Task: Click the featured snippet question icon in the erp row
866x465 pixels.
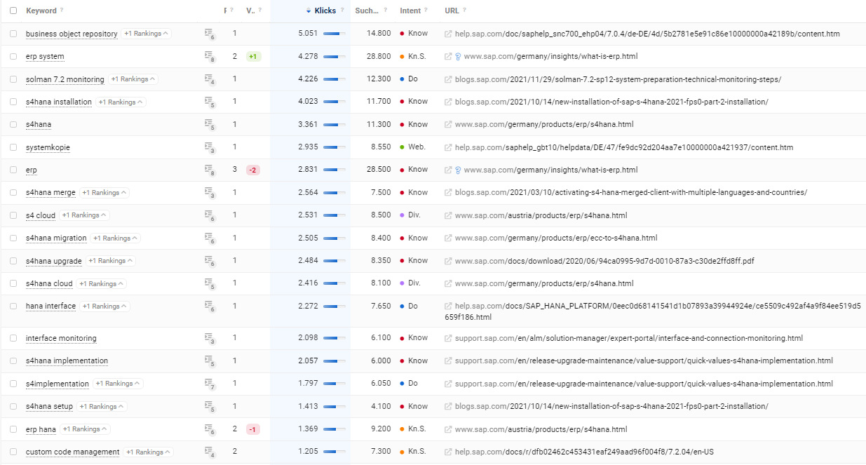Action: pyautogui.click(x=458, y=170)
